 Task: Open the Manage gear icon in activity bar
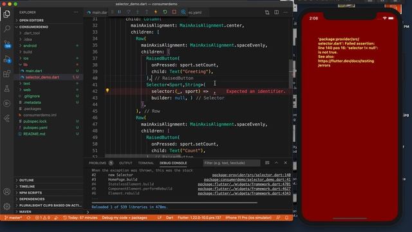(x=7, y=206)
